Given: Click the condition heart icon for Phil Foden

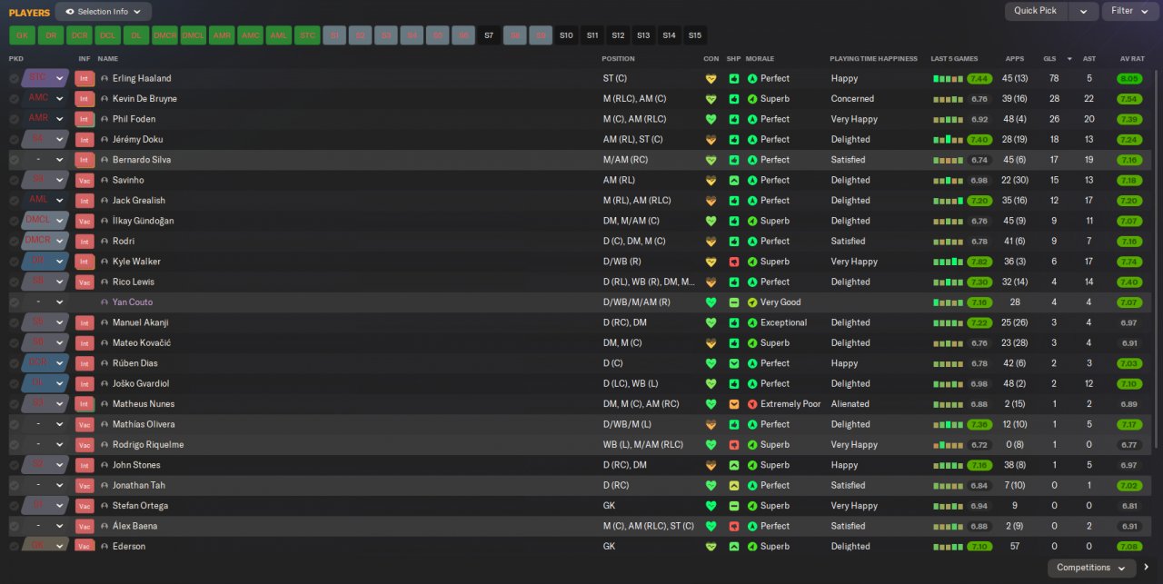Looking at the screenshot, I should [711, 119].
